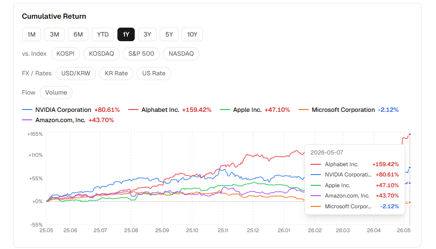Click the Flow row label

tap(29, 93)
